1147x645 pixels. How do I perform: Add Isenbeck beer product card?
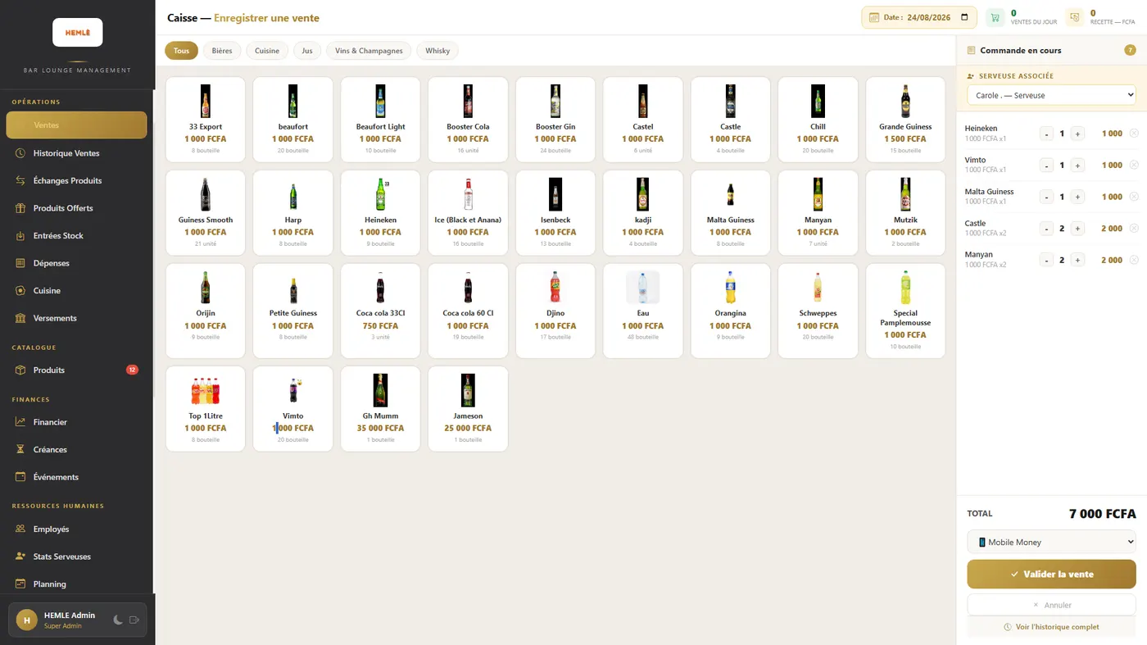pos(555,212)
